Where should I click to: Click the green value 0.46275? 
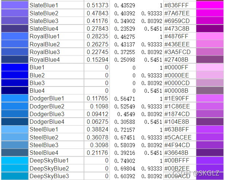point(125,37)
